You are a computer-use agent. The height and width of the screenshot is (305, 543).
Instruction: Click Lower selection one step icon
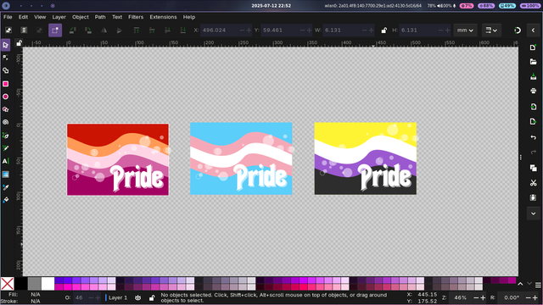(167, 30)
